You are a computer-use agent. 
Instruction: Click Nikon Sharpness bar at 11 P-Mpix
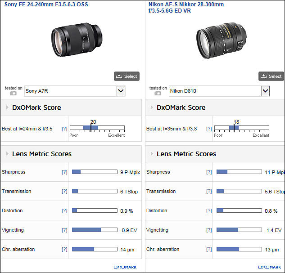click(x=239, y=172)
